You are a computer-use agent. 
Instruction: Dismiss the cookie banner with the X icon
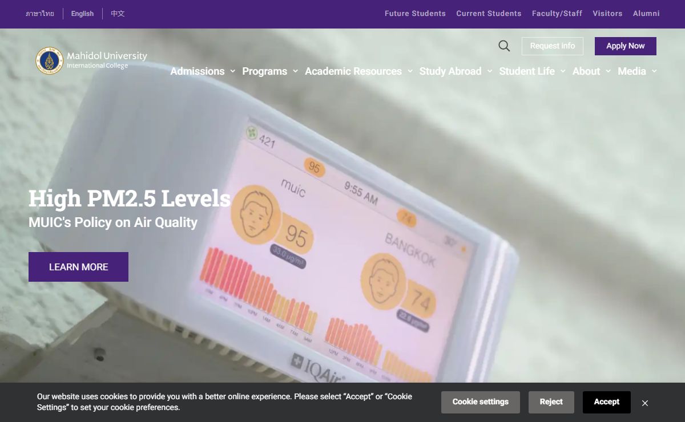(645, 403)
